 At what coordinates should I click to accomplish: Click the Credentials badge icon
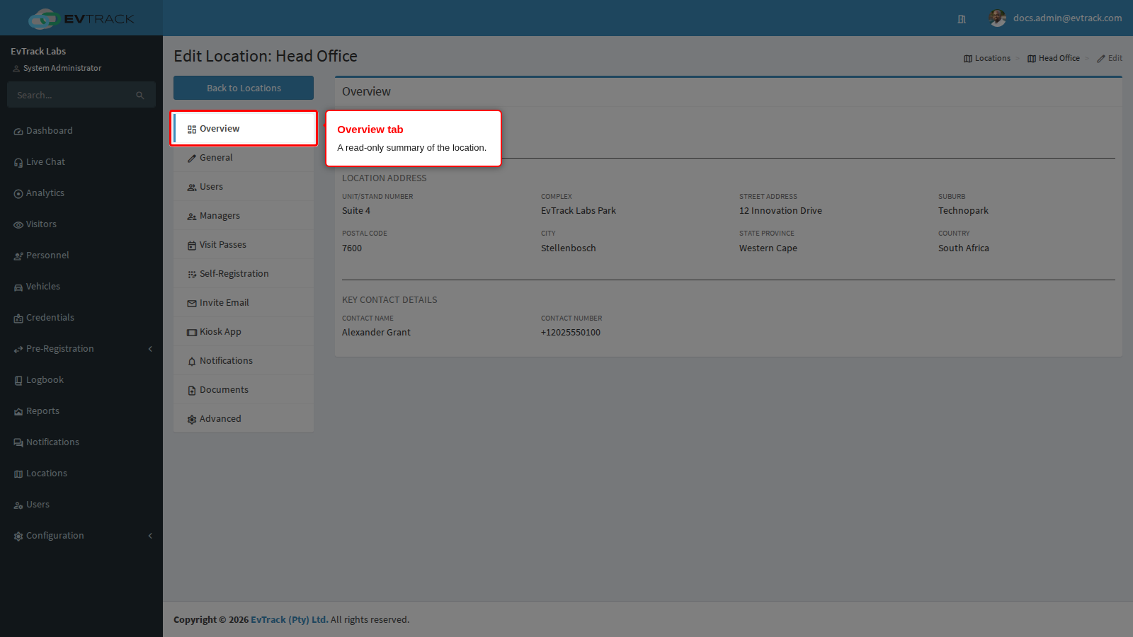click(x=18, y=318)
